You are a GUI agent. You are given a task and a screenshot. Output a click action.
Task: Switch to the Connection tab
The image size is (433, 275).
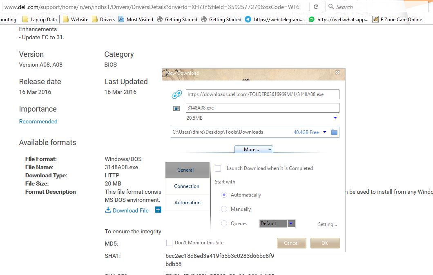(187, 186)
